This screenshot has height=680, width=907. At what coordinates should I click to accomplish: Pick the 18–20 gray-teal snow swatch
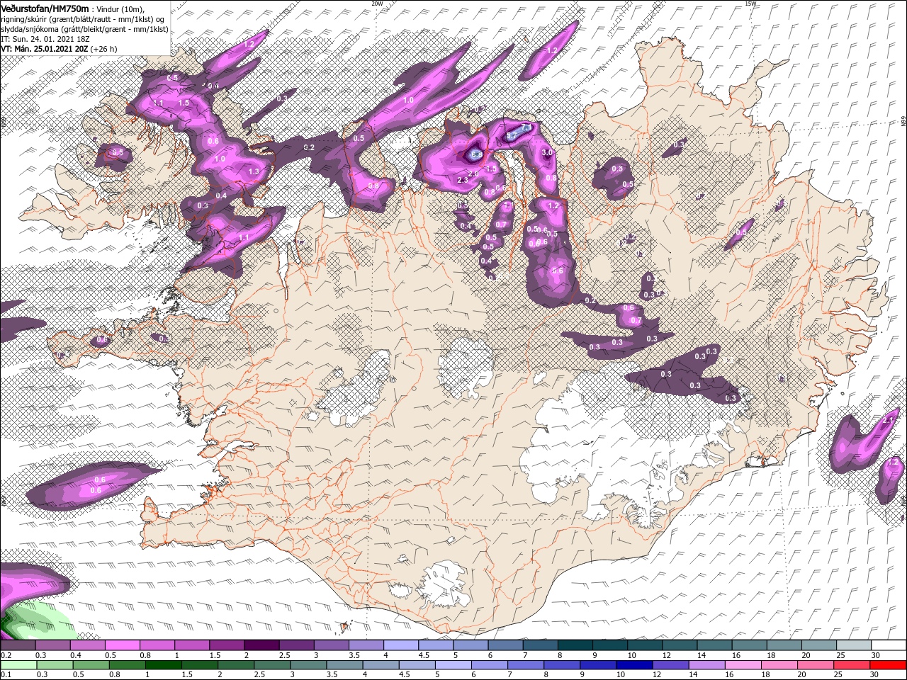click(784, 645)
